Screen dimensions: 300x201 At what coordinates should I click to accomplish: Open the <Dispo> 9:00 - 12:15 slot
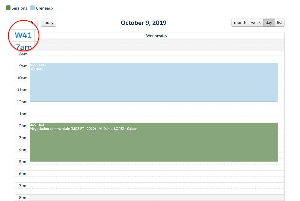(154, 82)
